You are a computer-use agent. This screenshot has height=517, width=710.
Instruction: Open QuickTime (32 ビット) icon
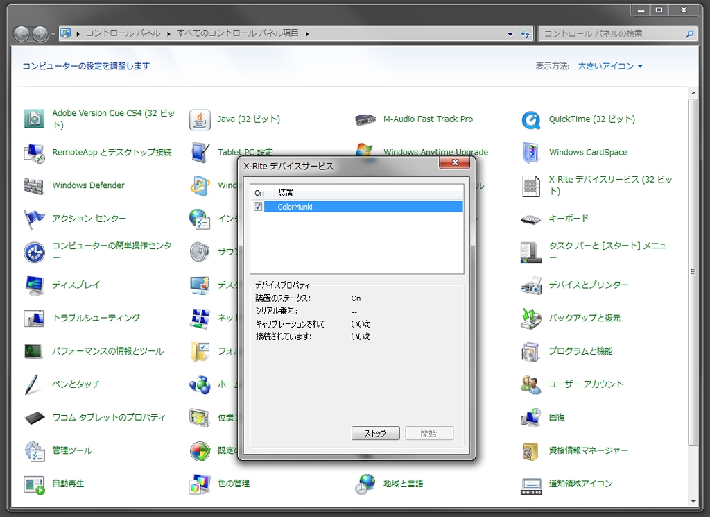pos(530,119)
